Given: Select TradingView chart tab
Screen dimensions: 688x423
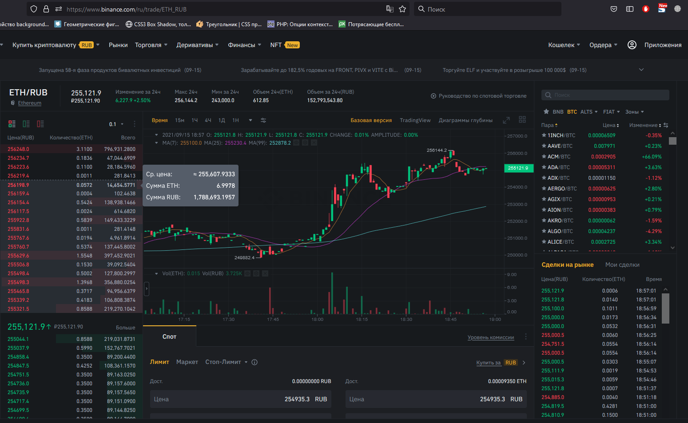Looking at the screenshot, I should [415, 120].
